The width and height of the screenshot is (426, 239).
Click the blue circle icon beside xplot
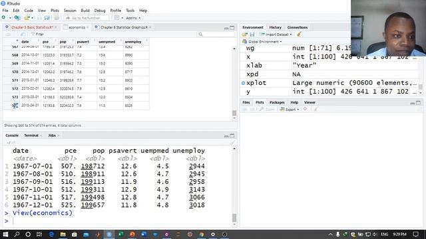[243, 83]
